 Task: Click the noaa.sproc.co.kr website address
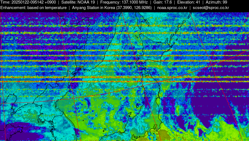[x=172, y=8]
